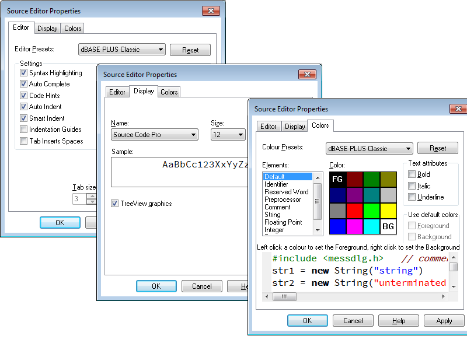Pick the bright blue swatch

[x=338, y=226]
